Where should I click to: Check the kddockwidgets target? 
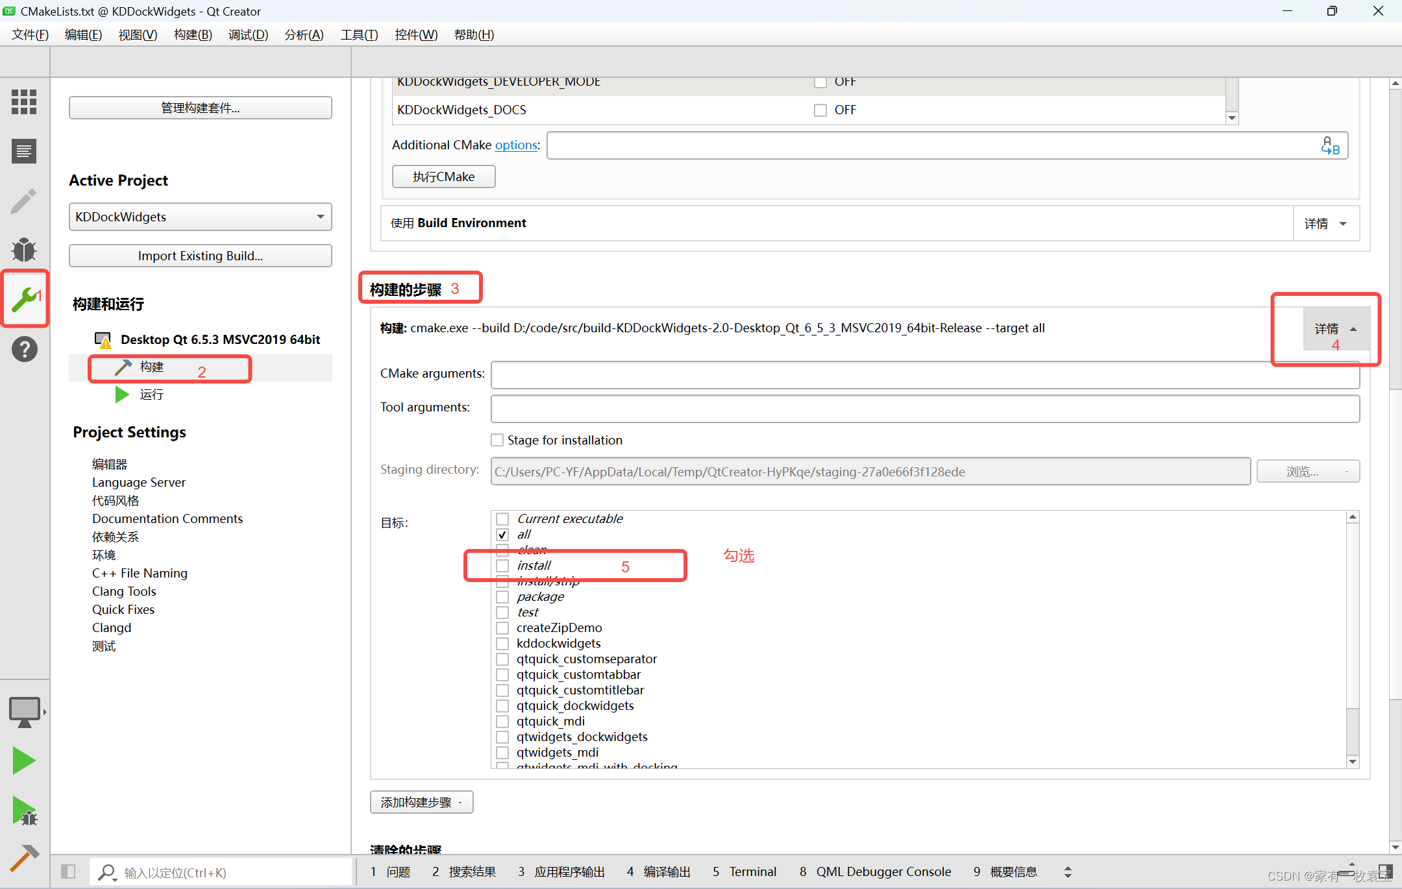click(x=502, y=644)
